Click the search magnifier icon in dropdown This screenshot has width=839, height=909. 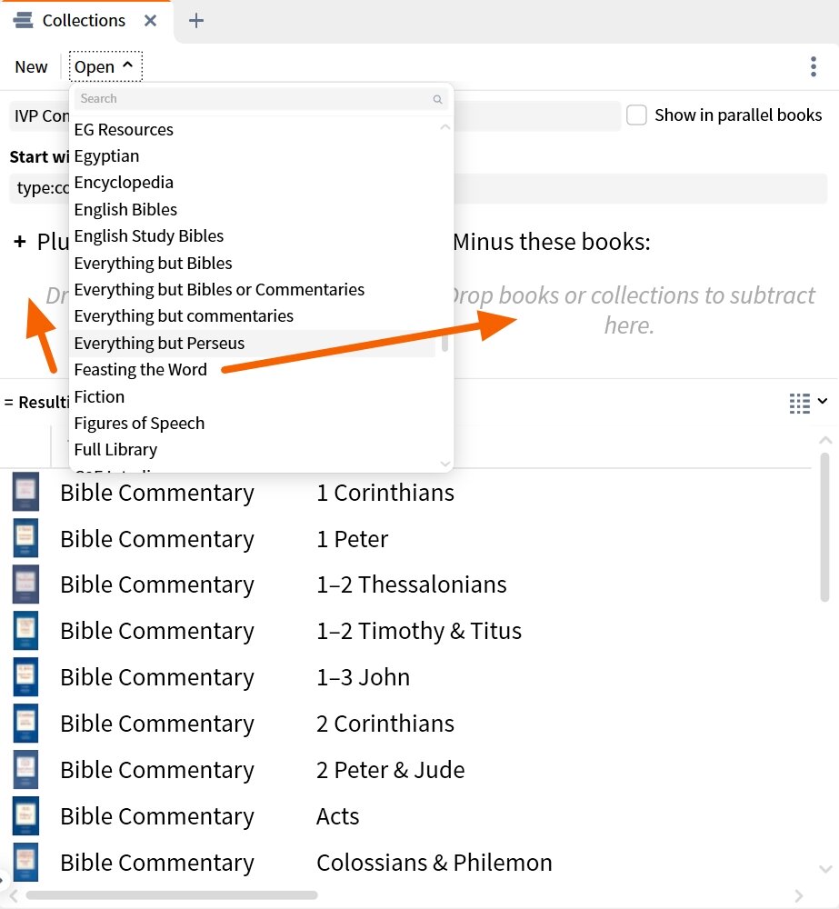pyautogui.click(x=437, y=99)
